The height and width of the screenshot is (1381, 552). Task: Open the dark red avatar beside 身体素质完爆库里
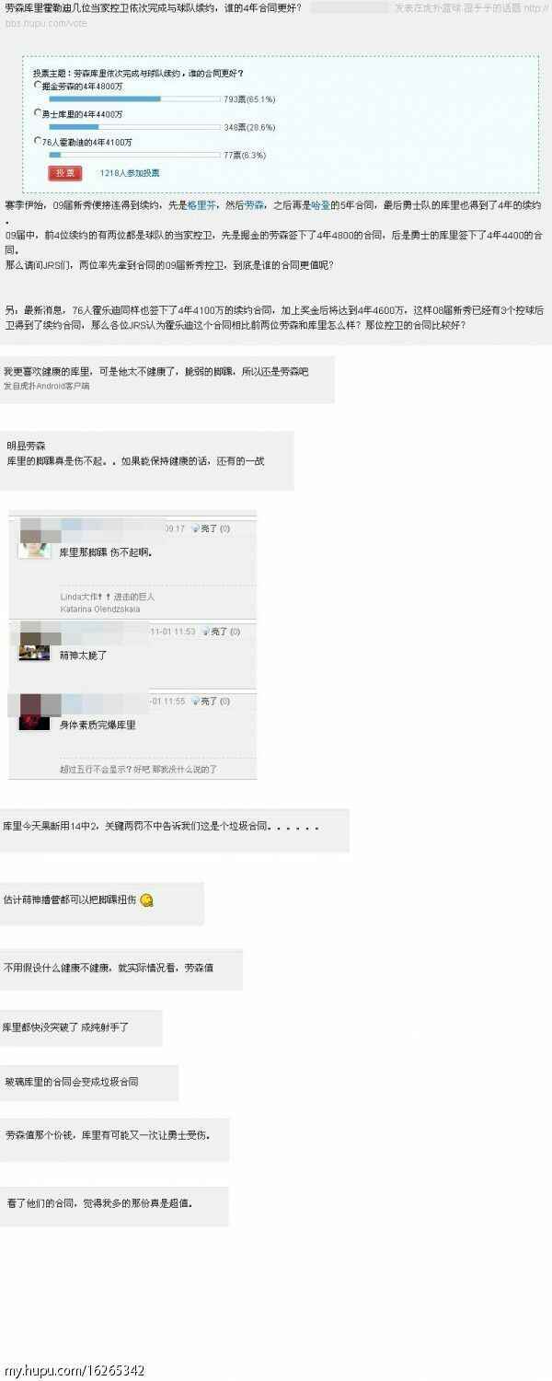pyautogui.click(x=34, y=722)
